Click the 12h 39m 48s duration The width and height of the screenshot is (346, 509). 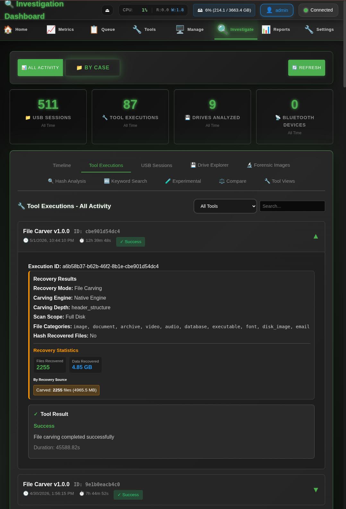point(95,241)
